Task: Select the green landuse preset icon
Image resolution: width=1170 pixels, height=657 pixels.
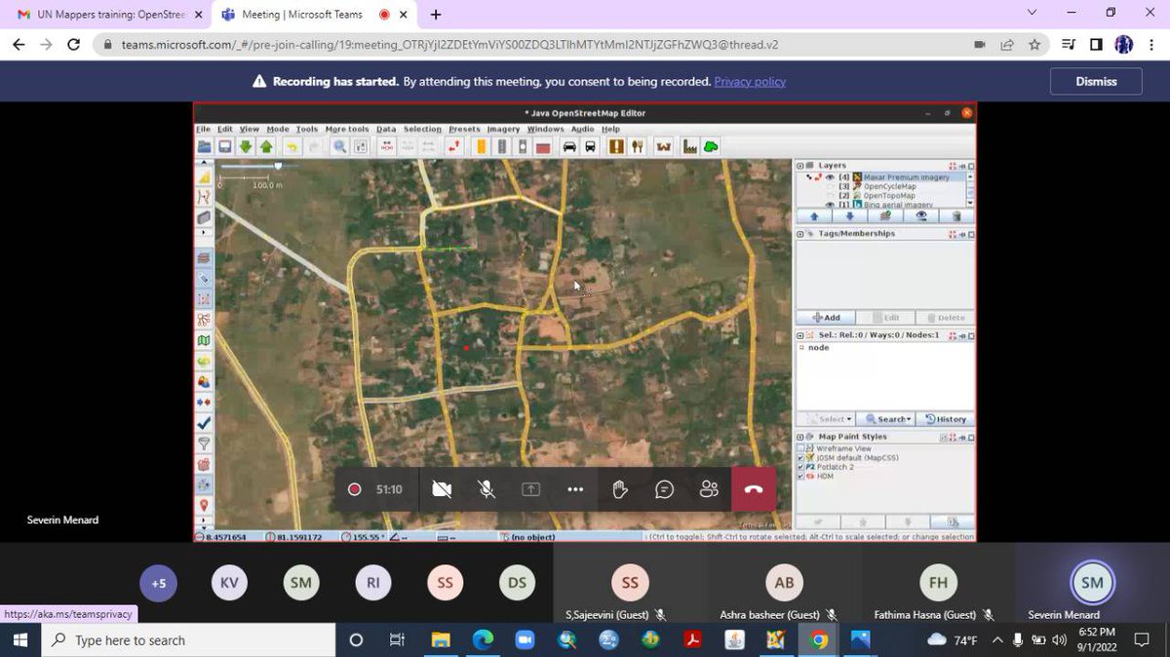Action: [712, 147]
